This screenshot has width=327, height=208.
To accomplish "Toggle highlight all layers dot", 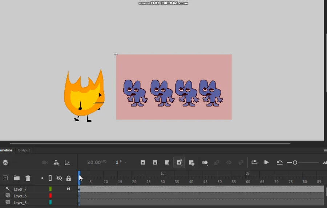I will coord(42,178).
